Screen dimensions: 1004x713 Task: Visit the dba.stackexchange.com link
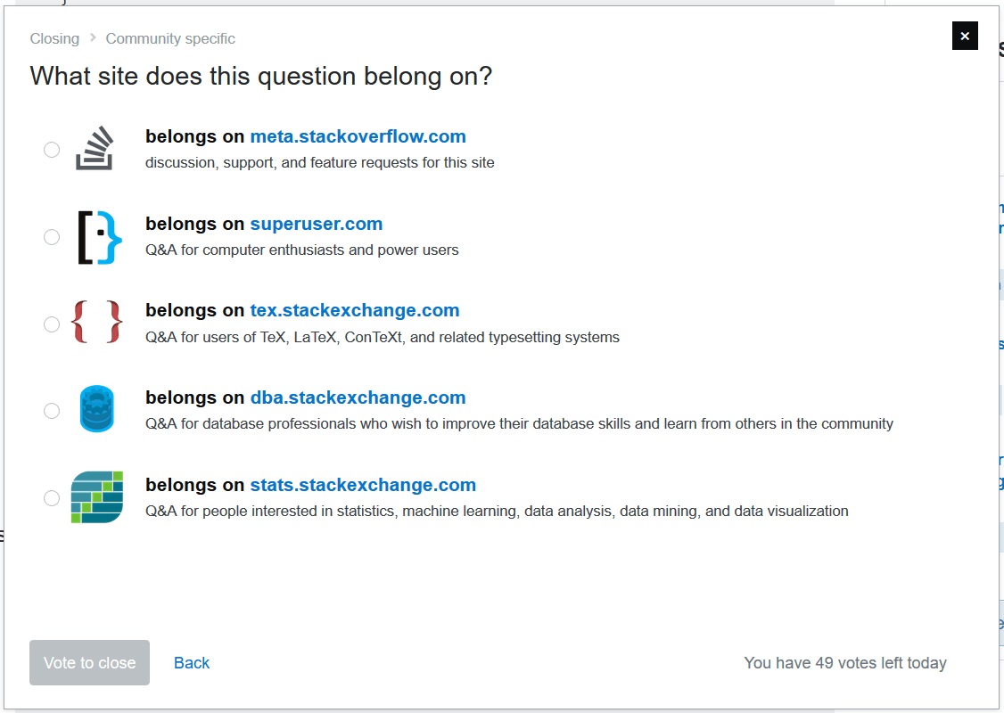coord(358,397)
